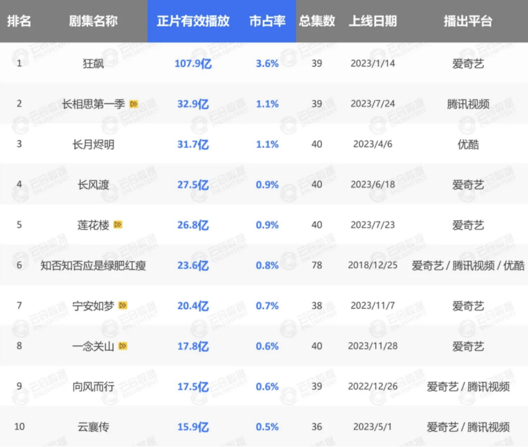This screenshot has height=447, width=528.
Task: Click the 0.8% market share value
Action: click(267, 265)
